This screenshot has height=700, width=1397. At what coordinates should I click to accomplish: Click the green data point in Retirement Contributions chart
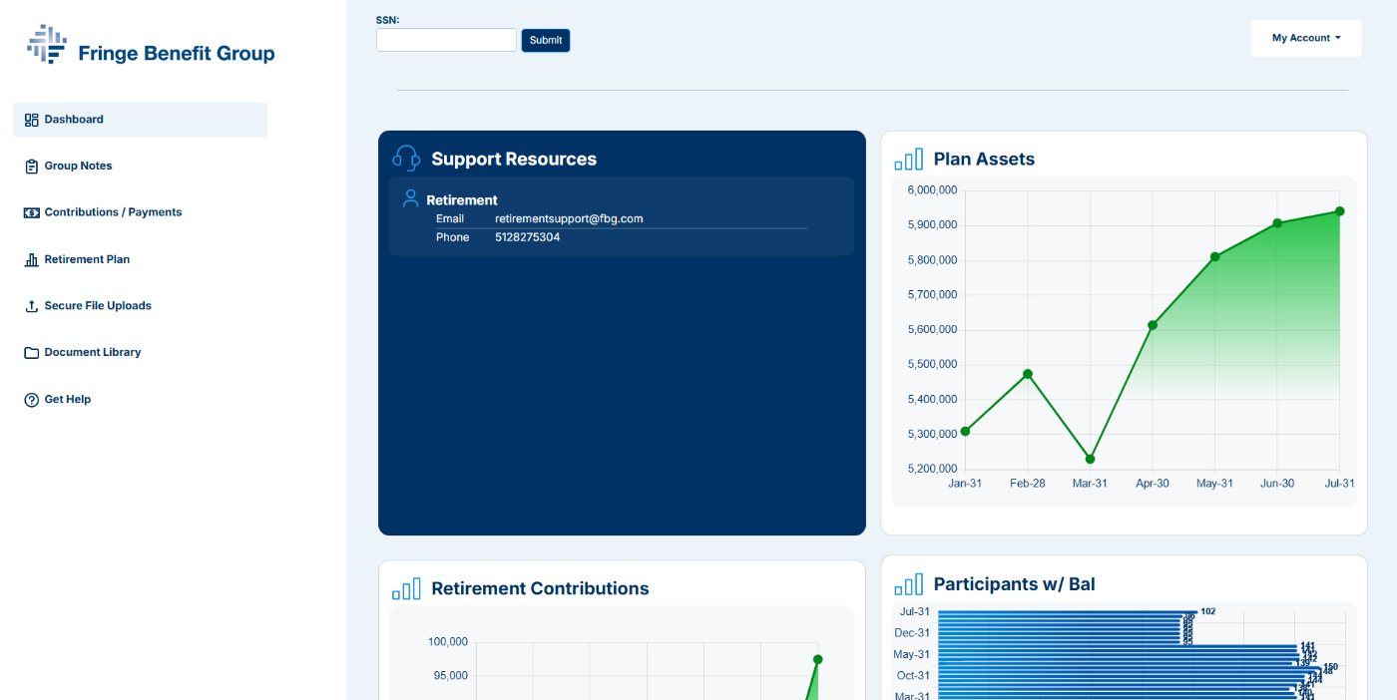point(817,659)
